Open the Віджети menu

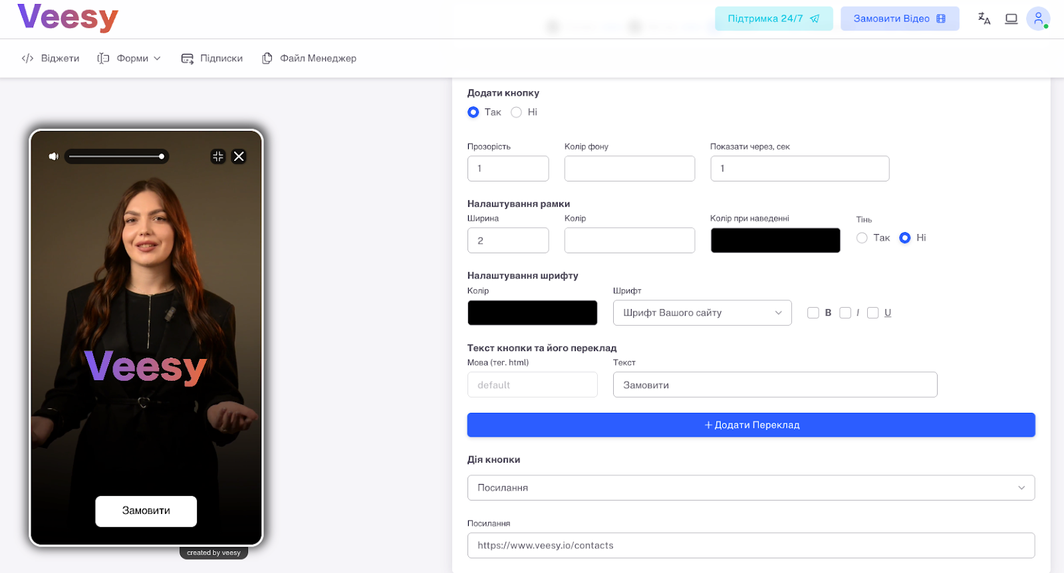pos(51,58)
